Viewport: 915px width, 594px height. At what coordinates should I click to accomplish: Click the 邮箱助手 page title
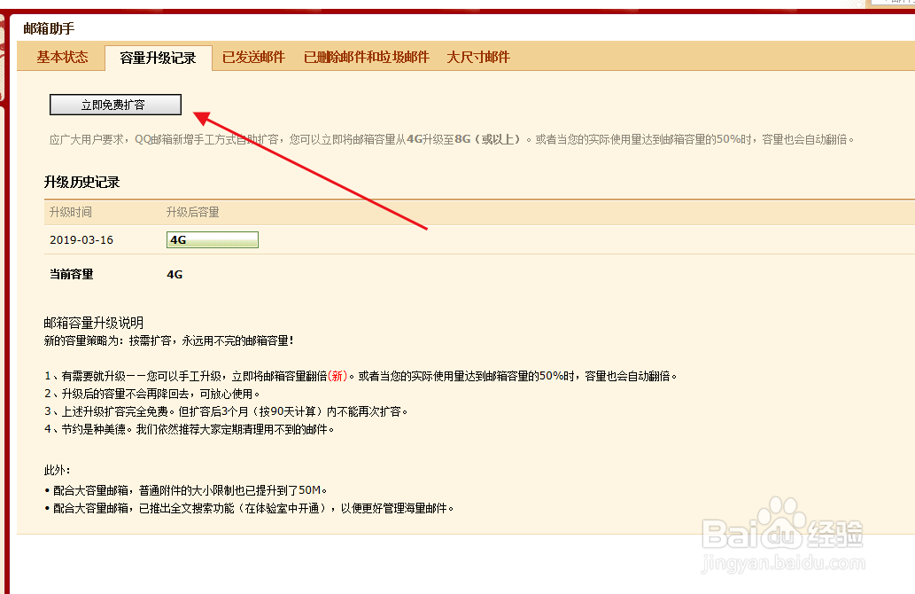tap(49, 29)
